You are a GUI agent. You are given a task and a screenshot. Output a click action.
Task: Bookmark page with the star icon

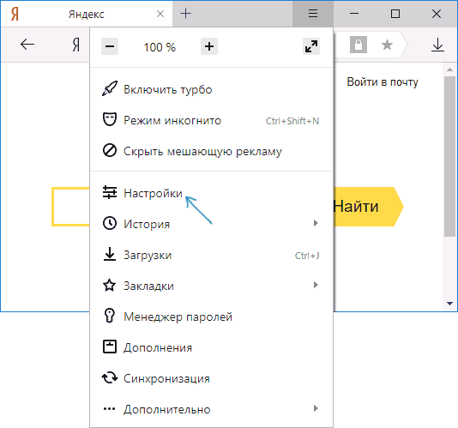pyautogui.click(x=387, y=45)
